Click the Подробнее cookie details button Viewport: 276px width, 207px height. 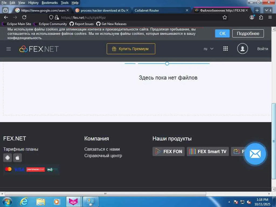[248, 33]
